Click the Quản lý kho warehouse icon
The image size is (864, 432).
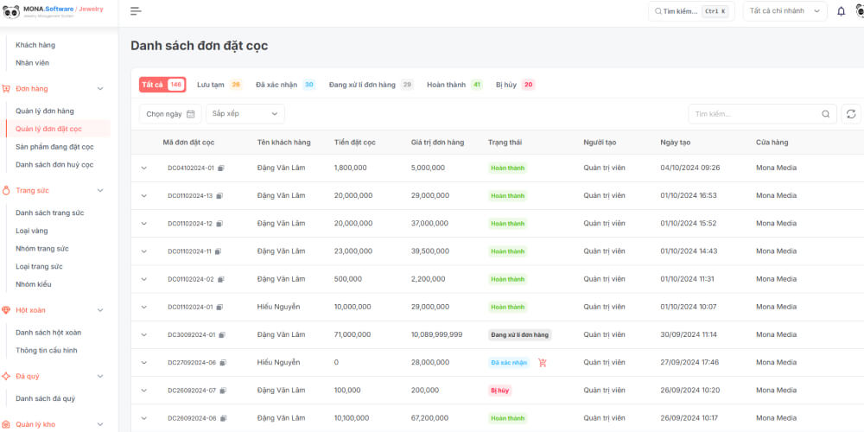click(6, 425)
